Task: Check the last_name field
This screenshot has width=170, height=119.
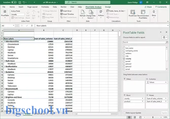Action: click(x=124, y=48)
